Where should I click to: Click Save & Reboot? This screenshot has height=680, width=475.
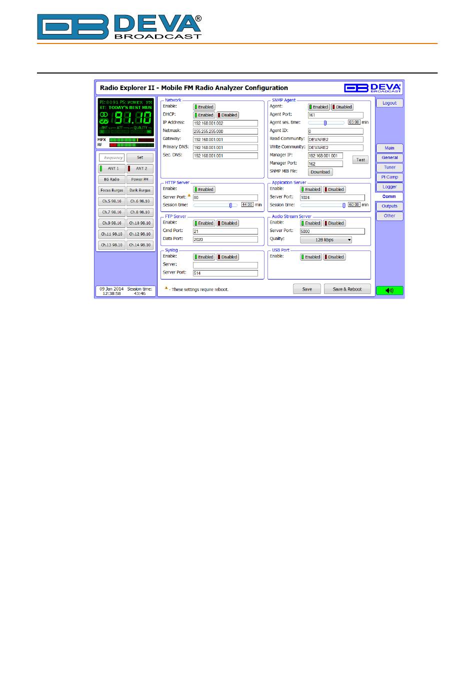[347, 289]
